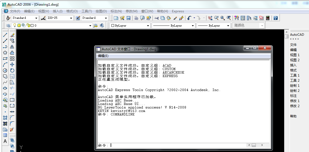309x152 pixels.
Task: Toggle layer 0 on/off lightbulb
Action: point(15,25)
